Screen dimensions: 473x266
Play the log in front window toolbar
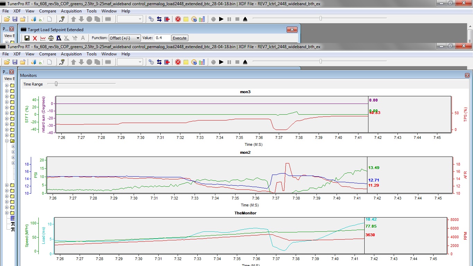(x=221, y=62)
